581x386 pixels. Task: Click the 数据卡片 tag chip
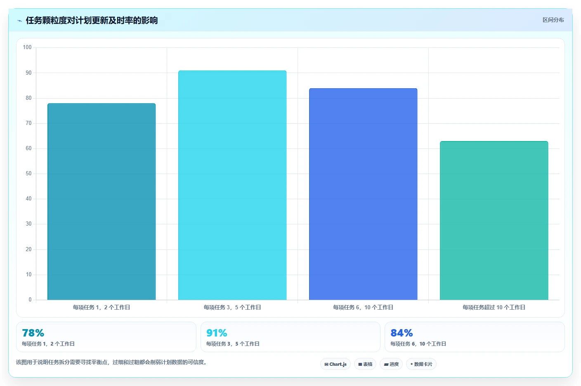click(421, 364)
